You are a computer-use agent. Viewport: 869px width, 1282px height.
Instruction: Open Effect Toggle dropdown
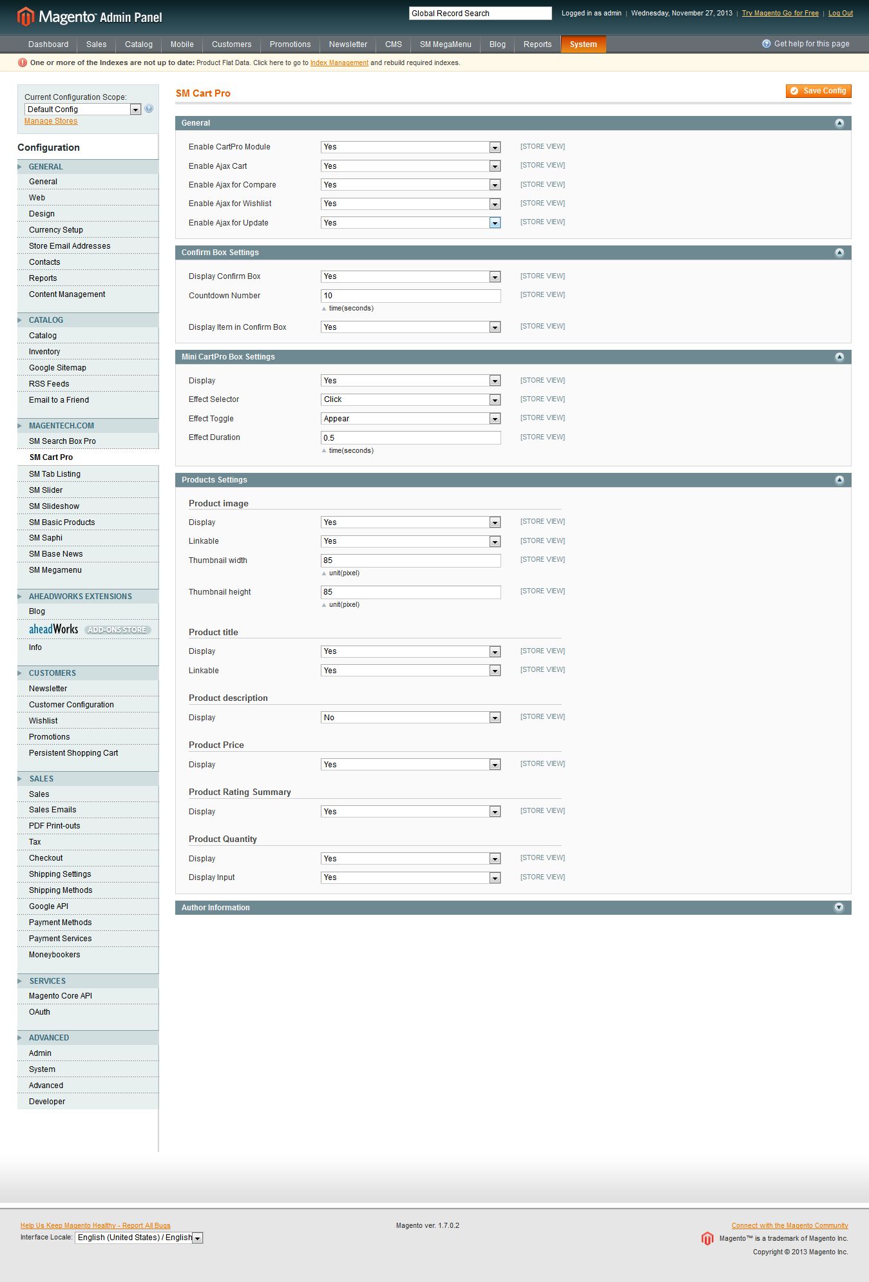point(410,419)
